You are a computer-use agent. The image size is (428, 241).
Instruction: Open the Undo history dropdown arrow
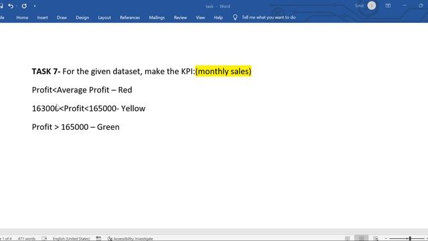(17, 6)
